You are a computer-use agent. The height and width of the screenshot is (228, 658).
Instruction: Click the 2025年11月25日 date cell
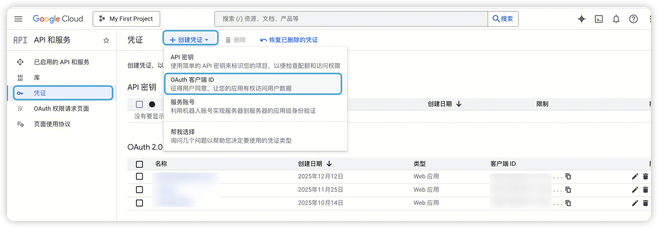(x=320, y=189)
